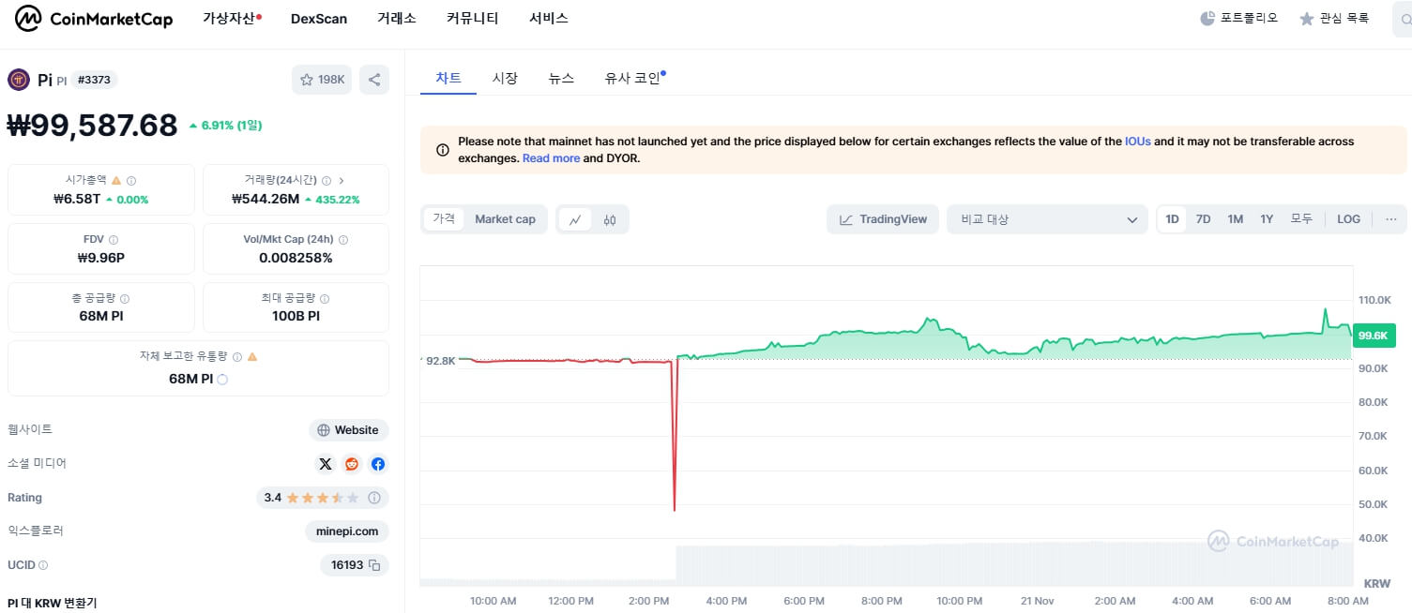This screenshot has height=613, width=1412.
Task: Switch chart to candlestick view icon
Action: coord(610,218)
